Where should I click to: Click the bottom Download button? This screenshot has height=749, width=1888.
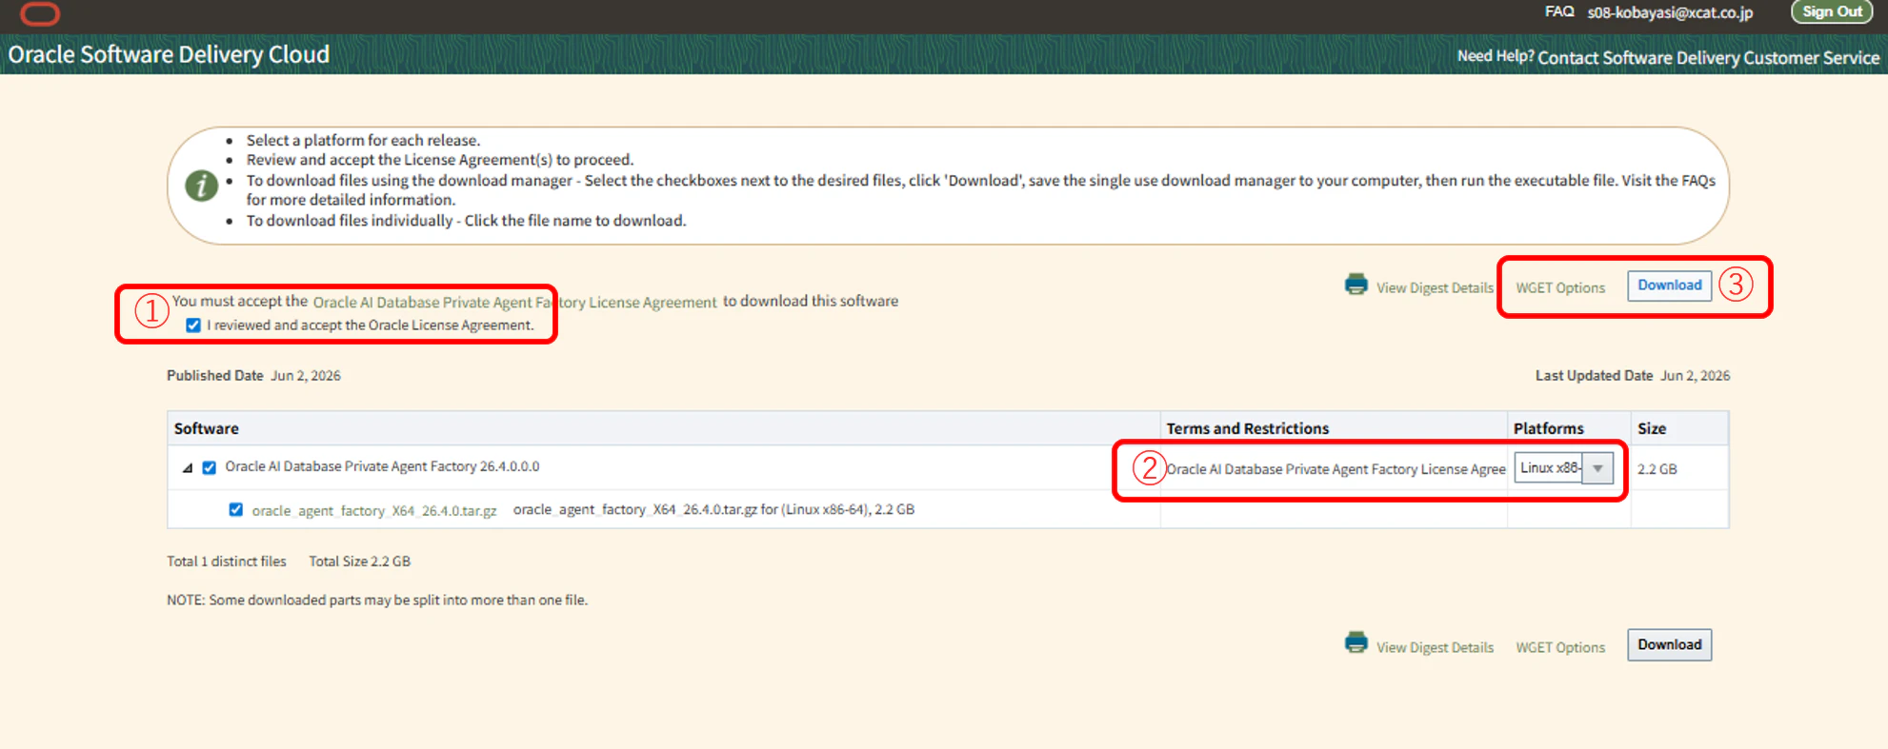[x=1669, y=645]
